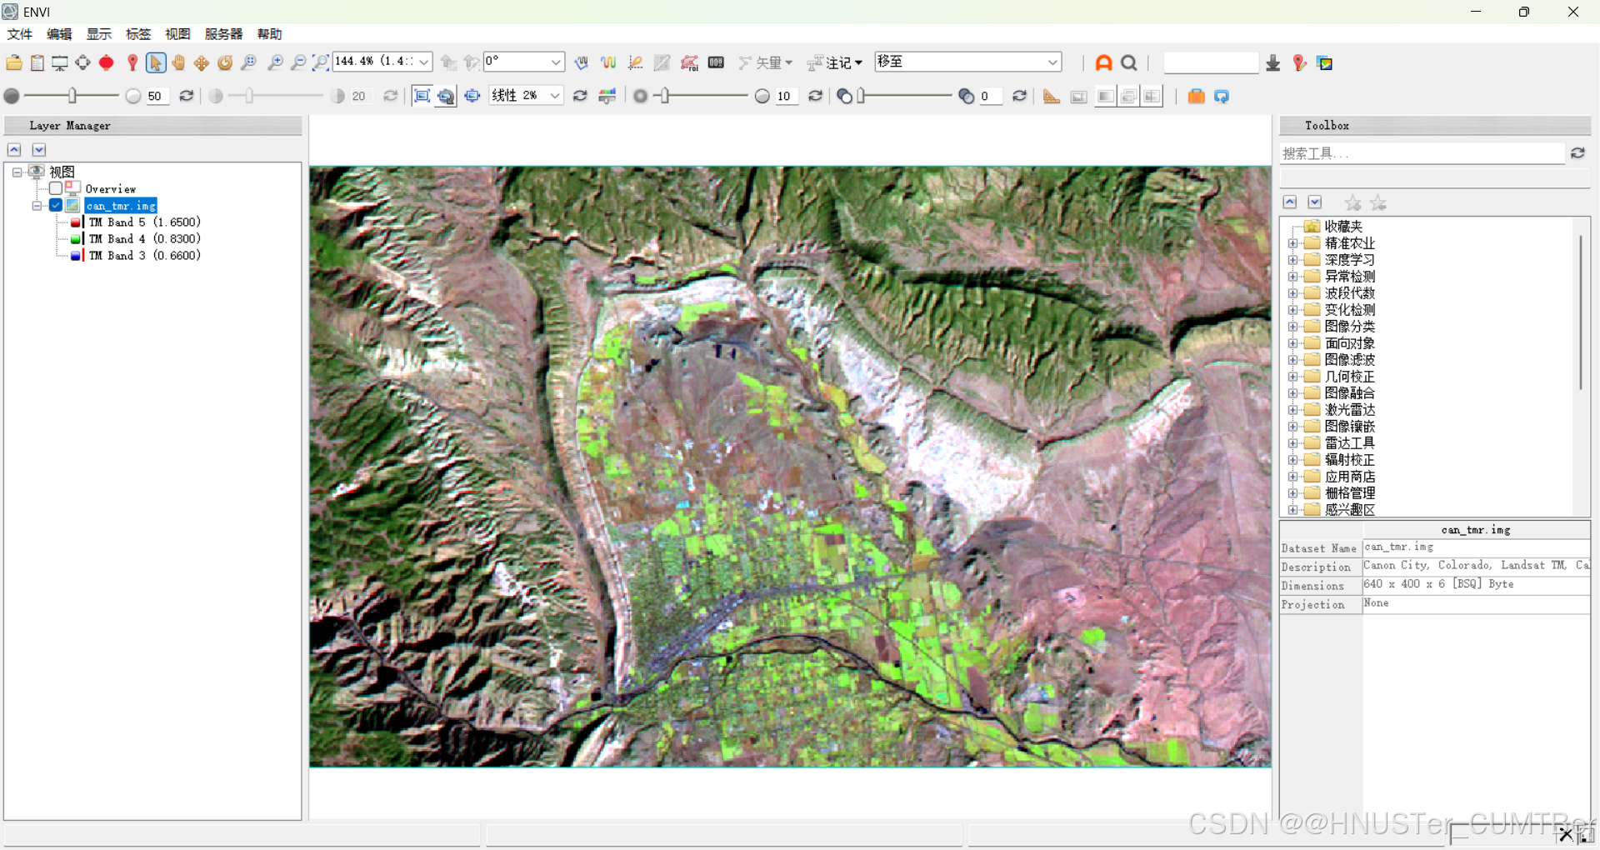Select the orange Fly move tool
1600x850 pixels.
[202, 62]
